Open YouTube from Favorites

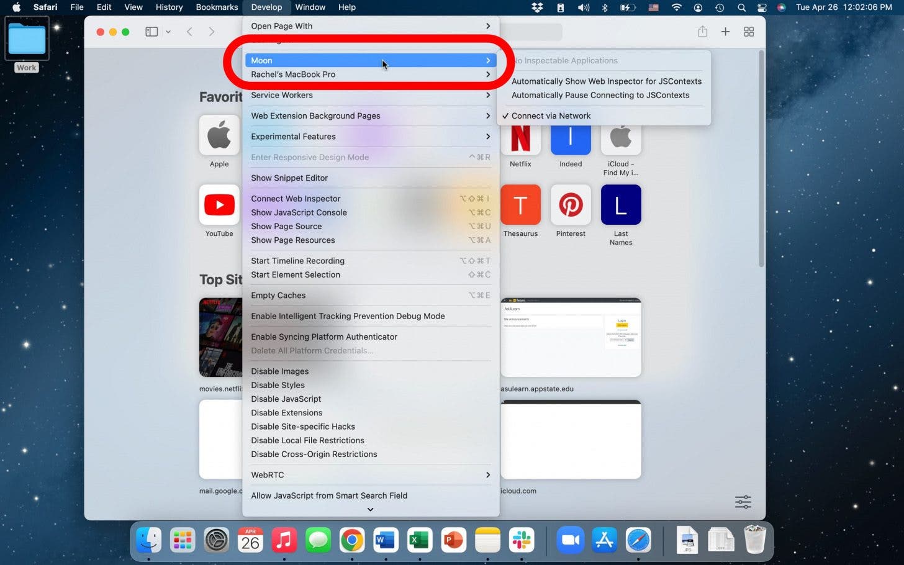click(219, 205)
